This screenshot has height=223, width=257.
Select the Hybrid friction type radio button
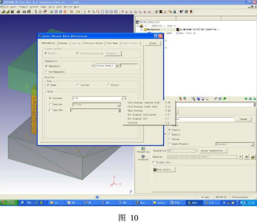[108, 85]
